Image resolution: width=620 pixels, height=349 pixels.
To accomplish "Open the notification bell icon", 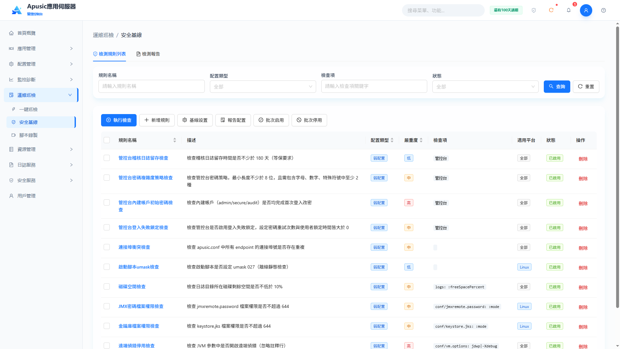I will [x=569, y=10].
